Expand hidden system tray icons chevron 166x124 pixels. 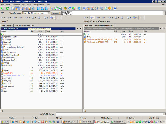(128, 122)
